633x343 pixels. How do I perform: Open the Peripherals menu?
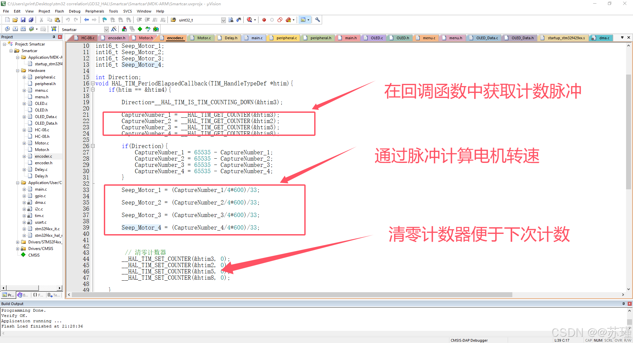click(95, 11)
